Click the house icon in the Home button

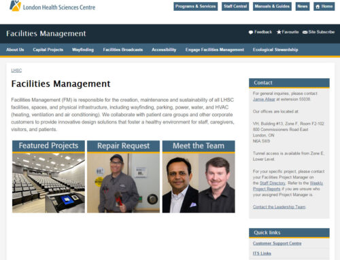[318, 7]
